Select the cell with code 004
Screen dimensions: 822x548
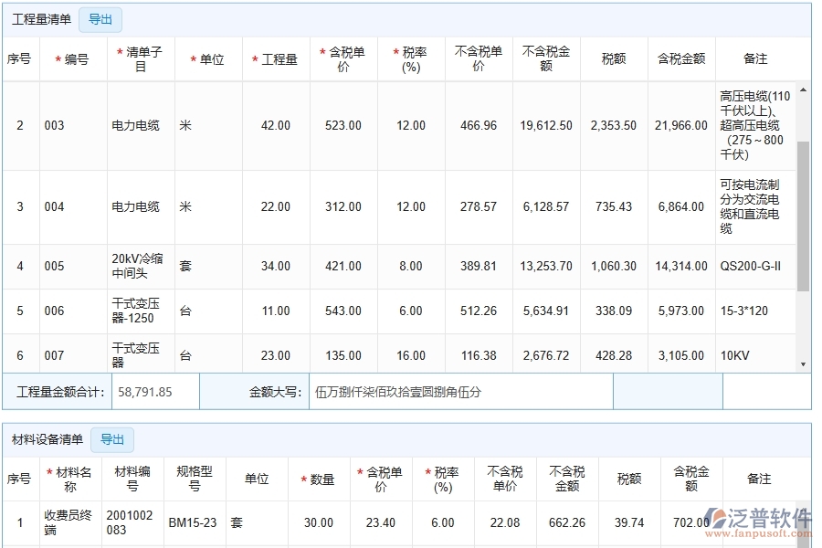[x=73, y=207]
